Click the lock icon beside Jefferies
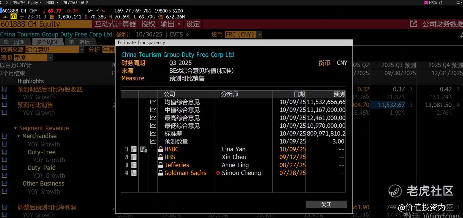The width and height of the screenshot is (463, 218). [x=160, y=165]
